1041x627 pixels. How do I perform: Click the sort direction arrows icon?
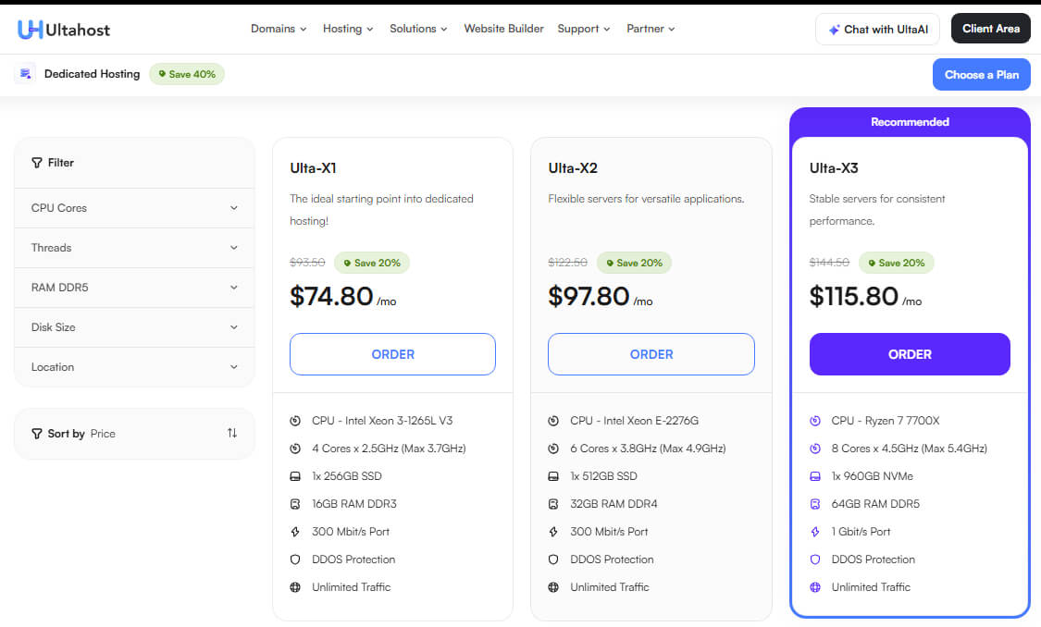[x=232, y=433]
